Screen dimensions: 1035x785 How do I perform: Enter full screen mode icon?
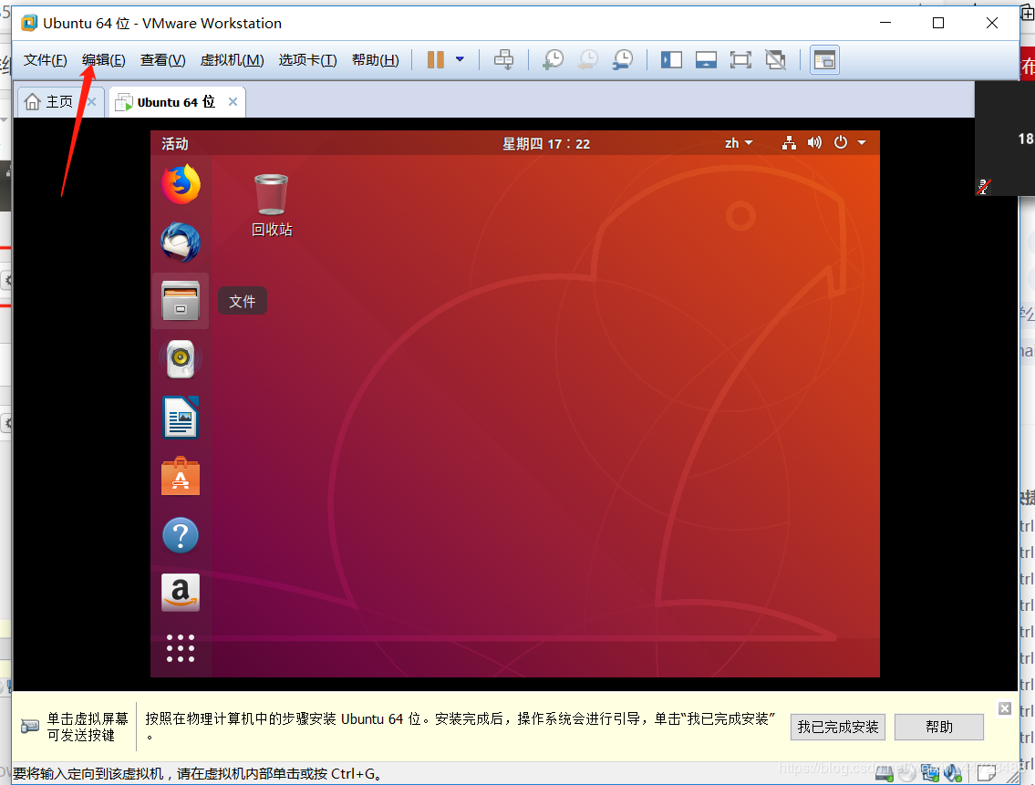point(740,60)
